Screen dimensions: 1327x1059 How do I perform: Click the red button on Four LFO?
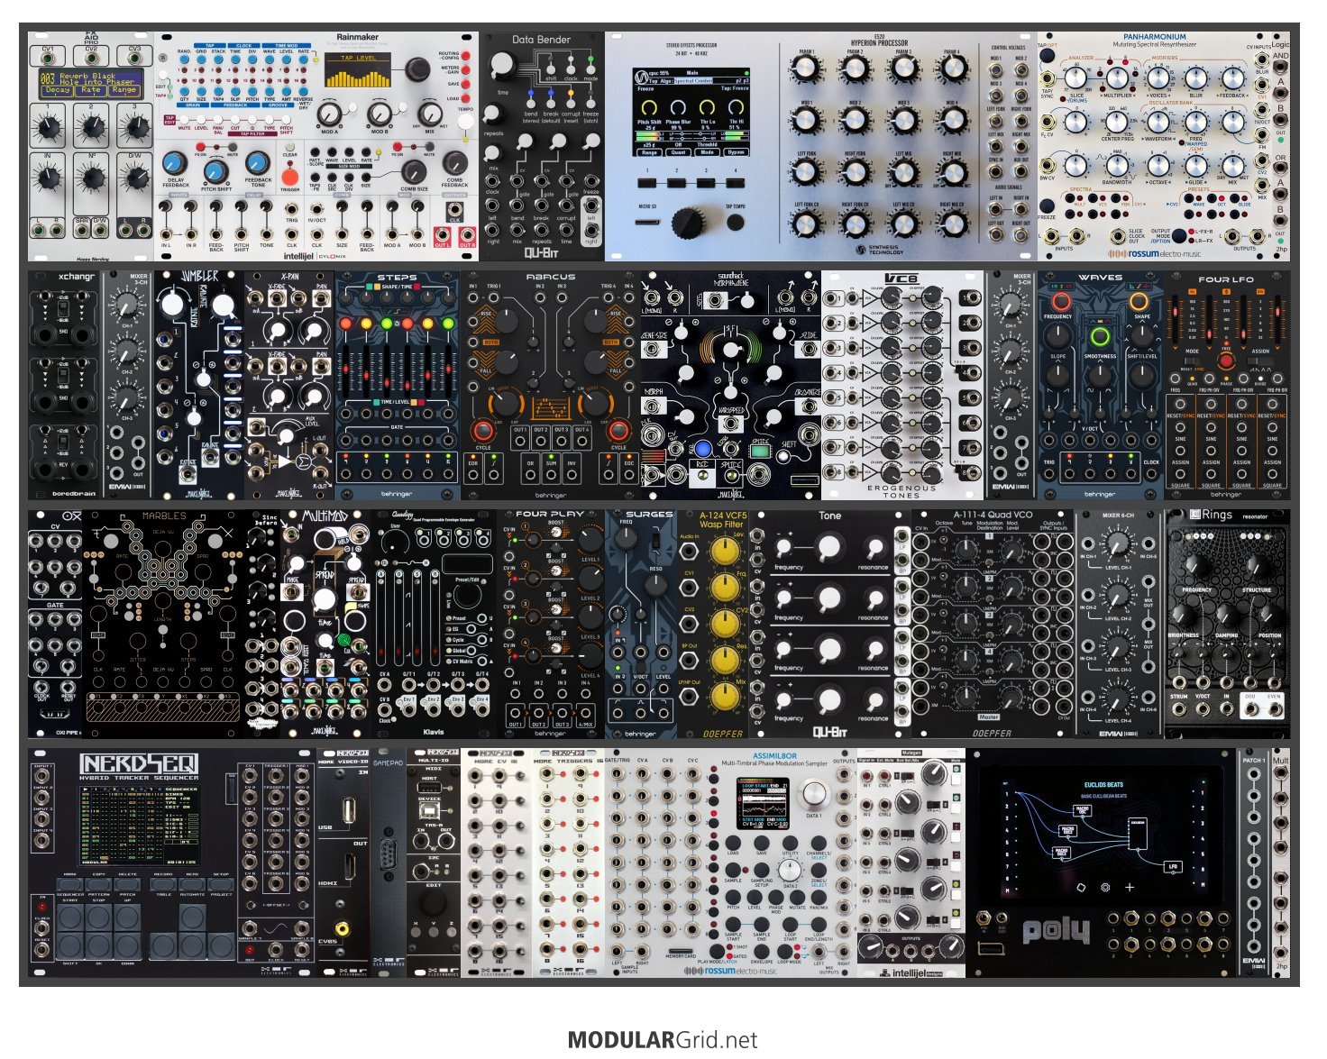[1225, 361]
